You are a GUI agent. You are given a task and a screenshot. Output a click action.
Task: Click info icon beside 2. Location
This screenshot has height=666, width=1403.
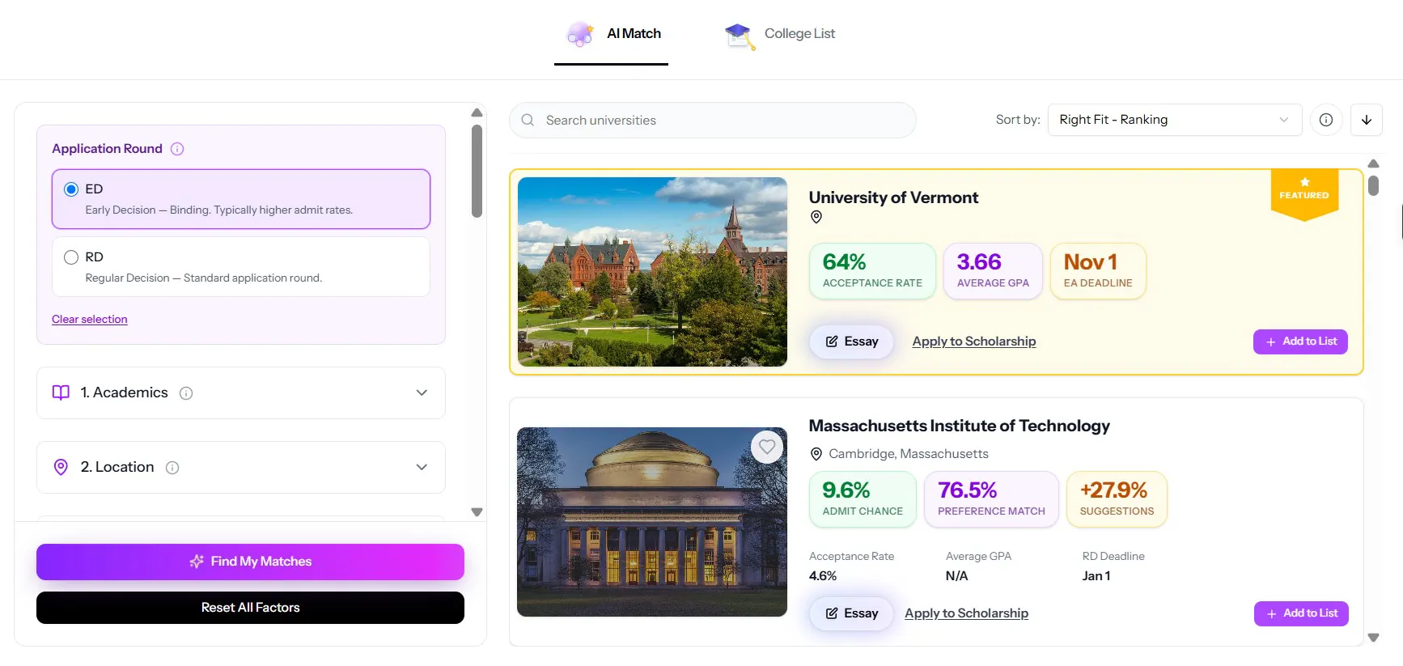(172, 468)
